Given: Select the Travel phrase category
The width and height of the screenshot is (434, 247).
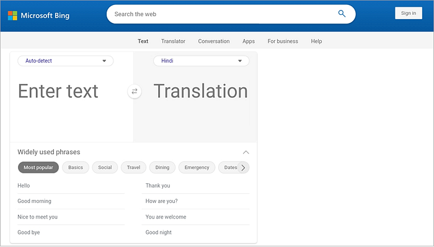Looking at the screenshot, I should tap(133, 167).
